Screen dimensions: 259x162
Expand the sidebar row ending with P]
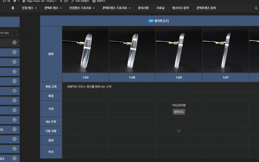click(14, 129)
